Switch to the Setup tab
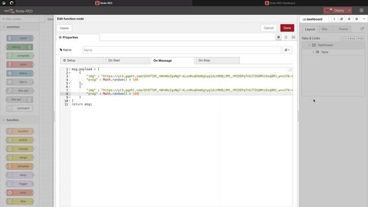 [x=82, y=60]
